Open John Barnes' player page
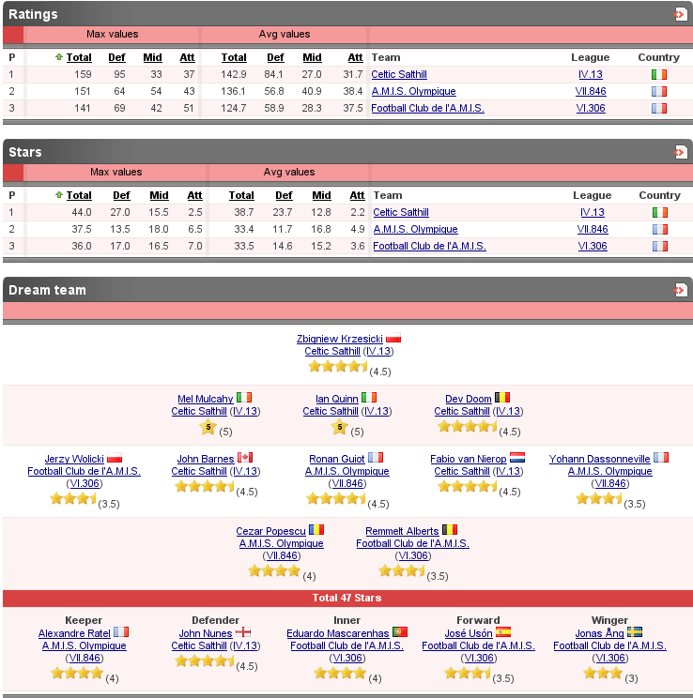693x698 pixels. coord(206,459)
